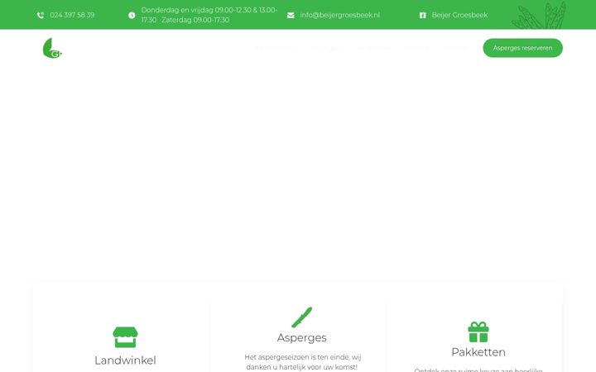Open the Asperges heading
Screen dimensions: 596x372
tap(302, 337)
